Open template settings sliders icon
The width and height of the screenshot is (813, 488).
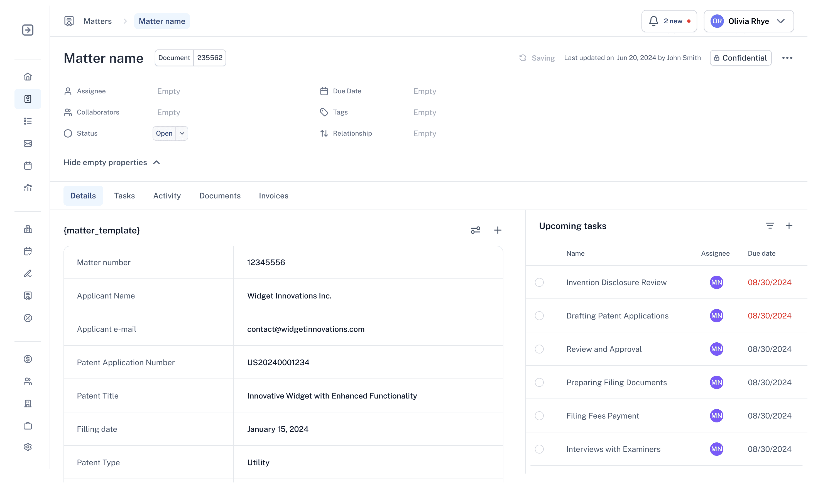point(475,230)
